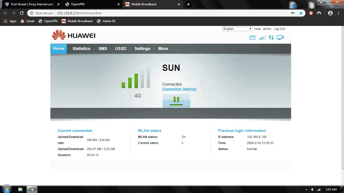Click the green connect/disconnect data button
The height and width of the screenshot is (193, 344).
point(176,101)
